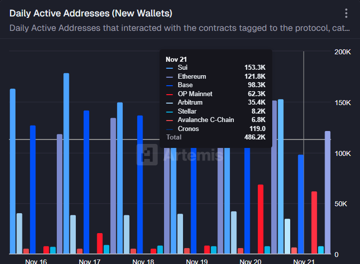Click the Stellar cyan color marker in the tooltip
The height and width of the screenshot is (264, 360).
(x=170, y=112)
